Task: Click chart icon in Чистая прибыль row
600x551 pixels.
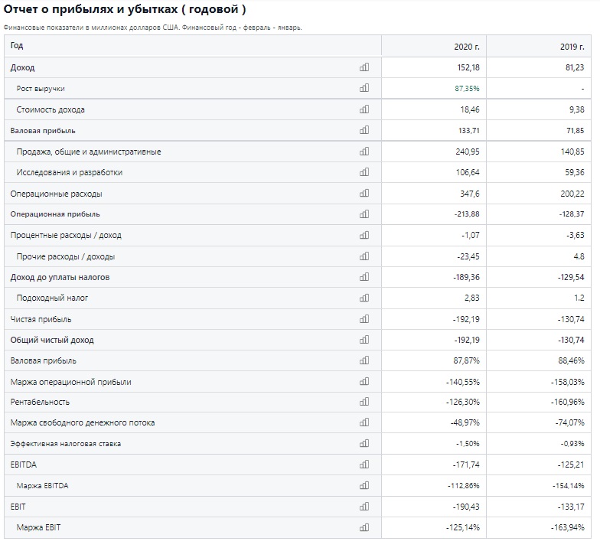Action: click(x=364, y=319)
